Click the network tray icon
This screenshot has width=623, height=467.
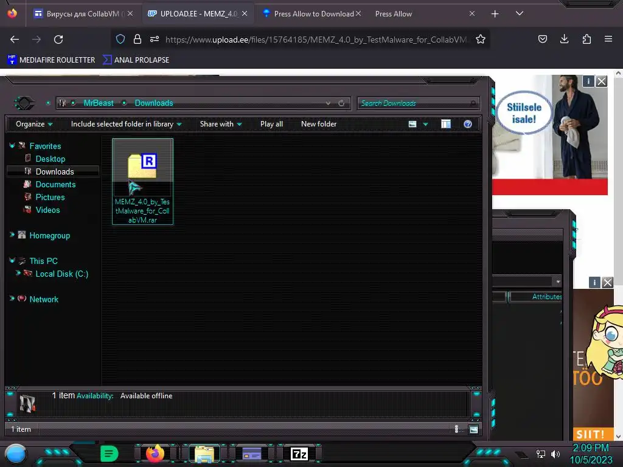(541, 454)
